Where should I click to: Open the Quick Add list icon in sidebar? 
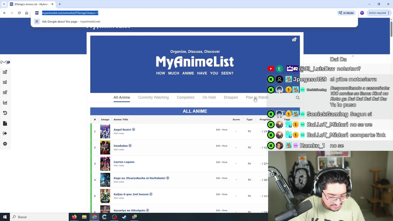click(5, 72)
